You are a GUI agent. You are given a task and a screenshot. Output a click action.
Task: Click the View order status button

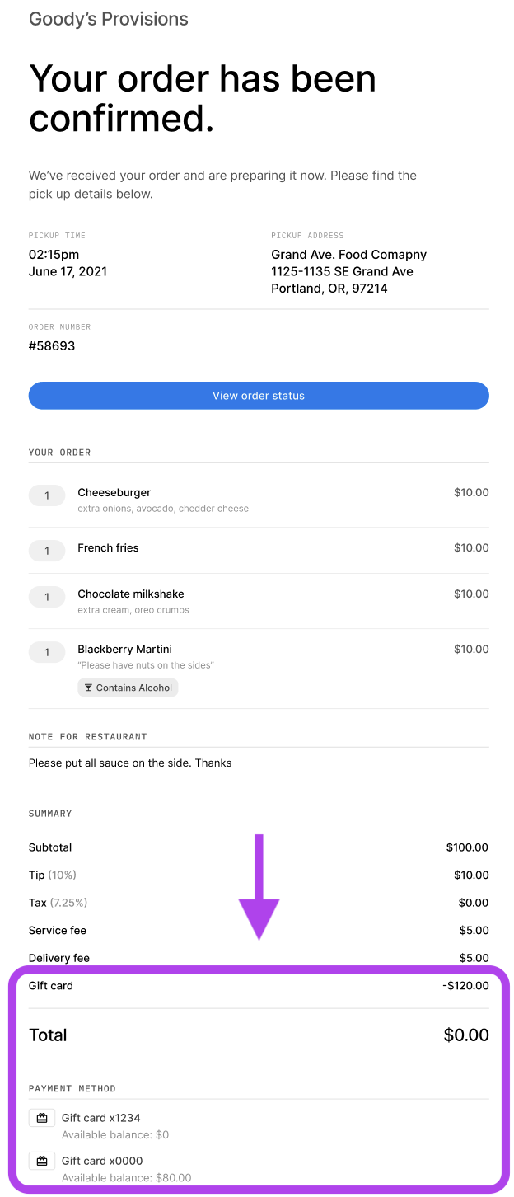click(258, 396)
